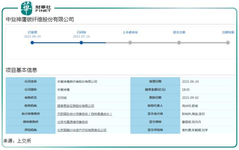Click the 项目基本信息 section heading

(21, 70)
